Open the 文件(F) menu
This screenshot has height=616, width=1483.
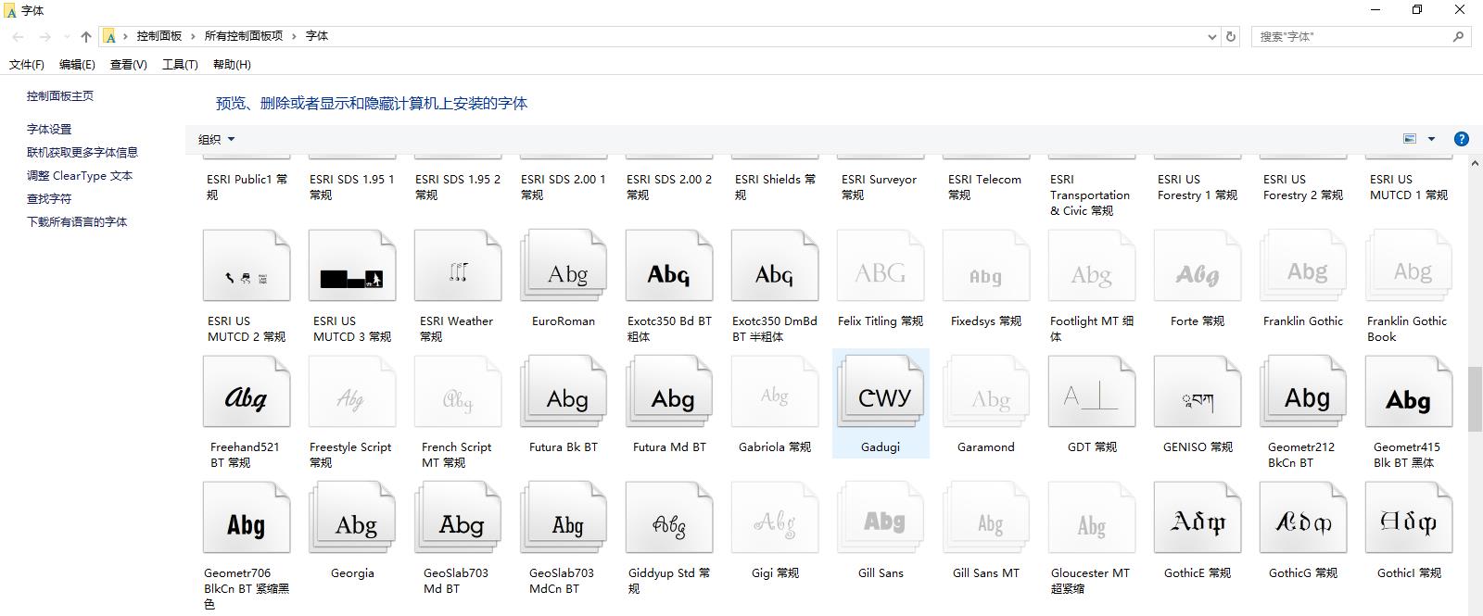[27, 64]
